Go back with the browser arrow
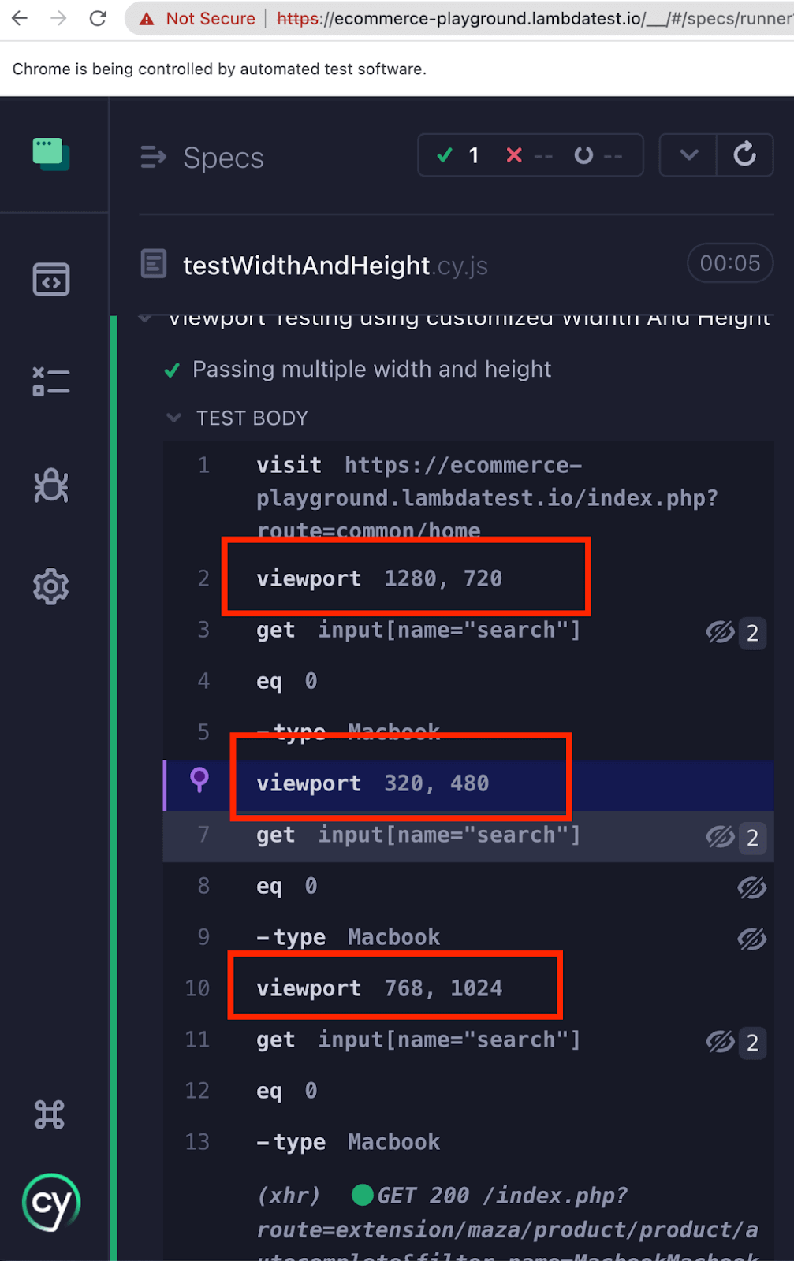This screenshot has height=1261, width=794. point(21,18)
